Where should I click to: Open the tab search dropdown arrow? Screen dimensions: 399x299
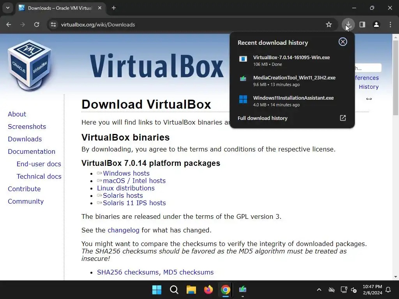click(x=8, y=8)
